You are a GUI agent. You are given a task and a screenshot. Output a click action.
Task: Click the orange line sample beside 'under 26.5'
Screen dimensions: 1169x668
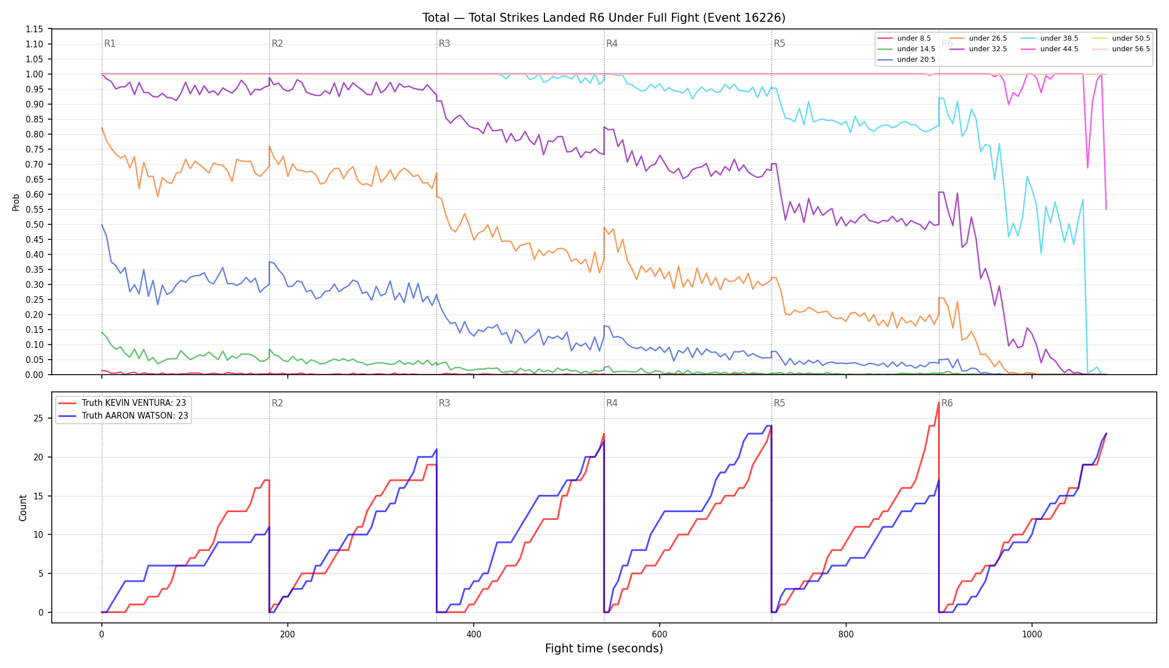(957, 38)
